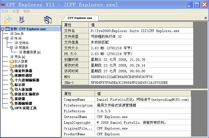Click the InternalName property cell

78,117
